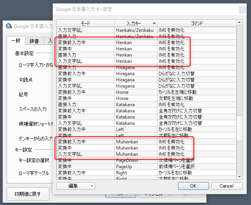Click OK in key settings dialog

tap(193, 186)
